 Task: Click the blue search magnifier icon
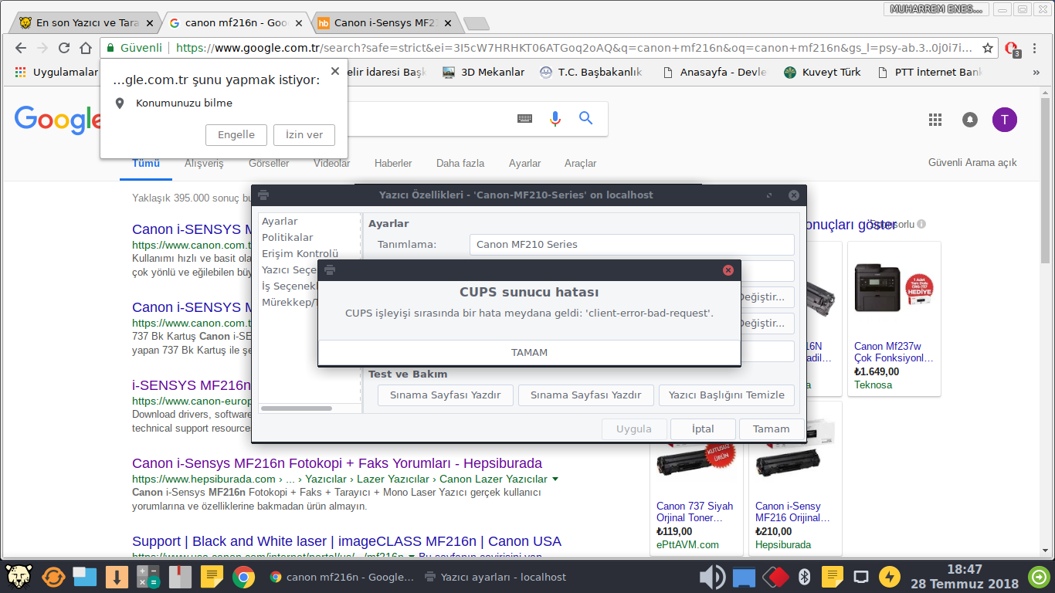585,118
